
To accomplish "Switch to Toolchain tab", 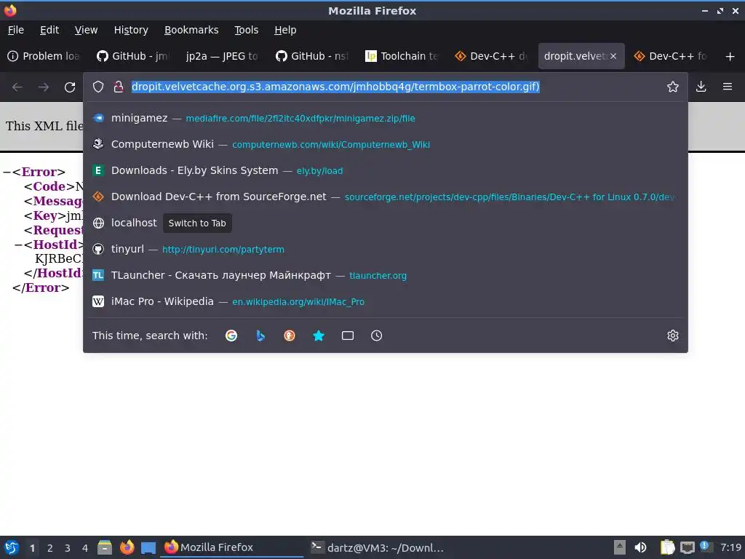I will point(402,56).
